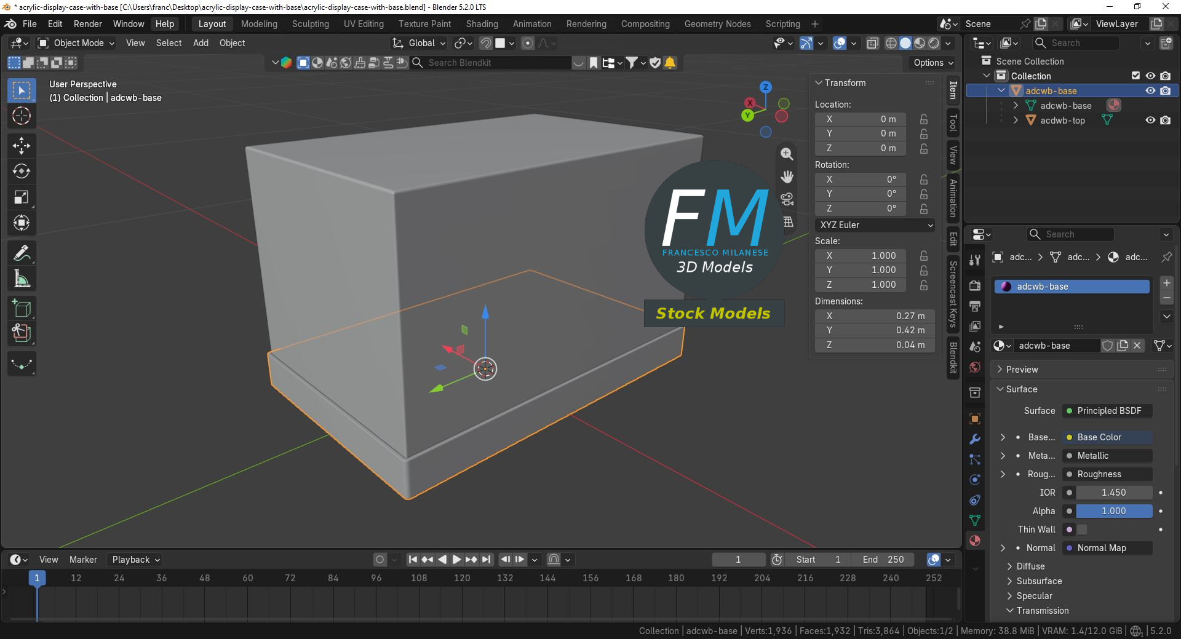Click the zoom magnifier viewport gizmo
1181x639 pixels.
tap(787, 154)
